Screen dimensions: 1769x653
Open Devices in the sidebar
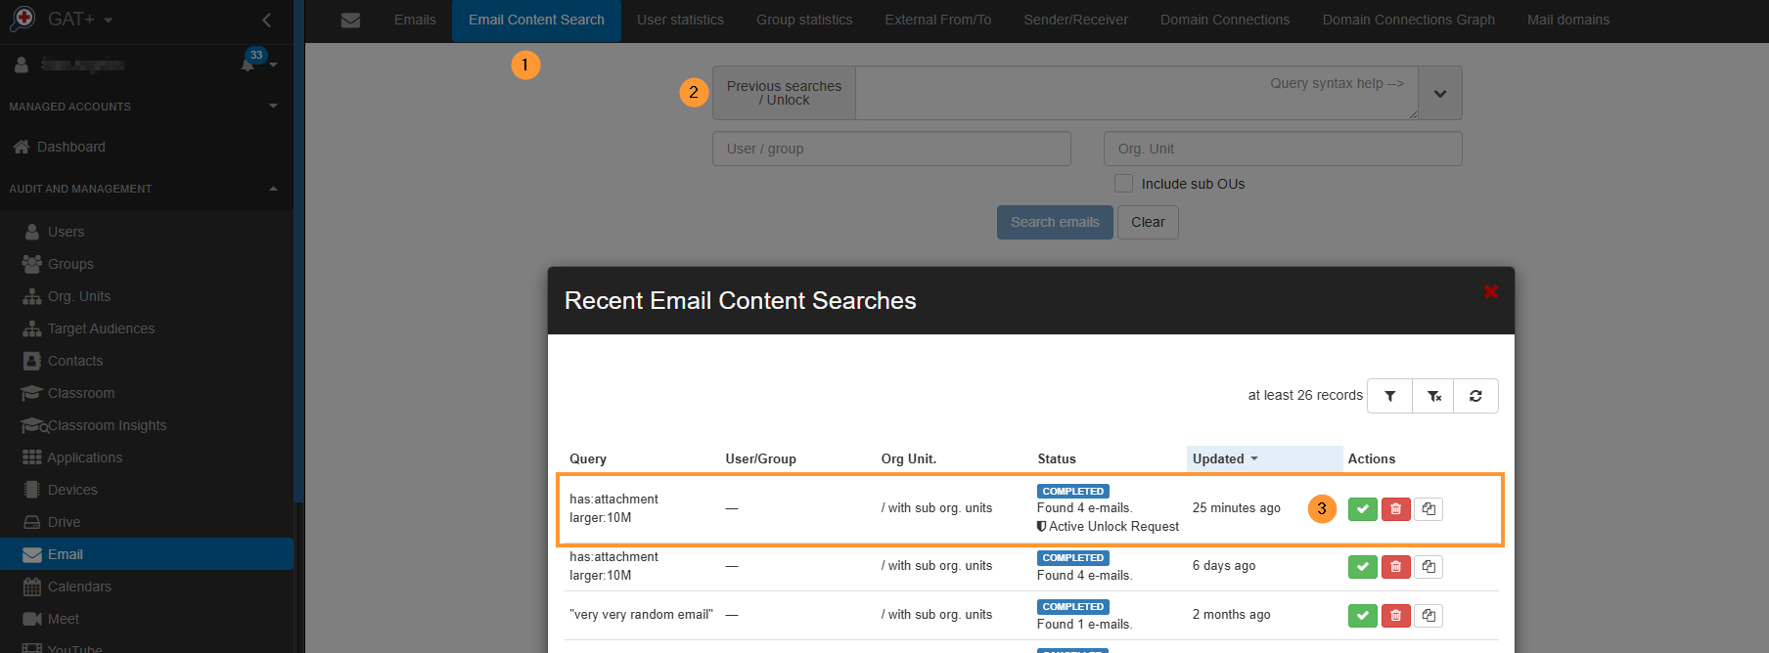[147, 490]
